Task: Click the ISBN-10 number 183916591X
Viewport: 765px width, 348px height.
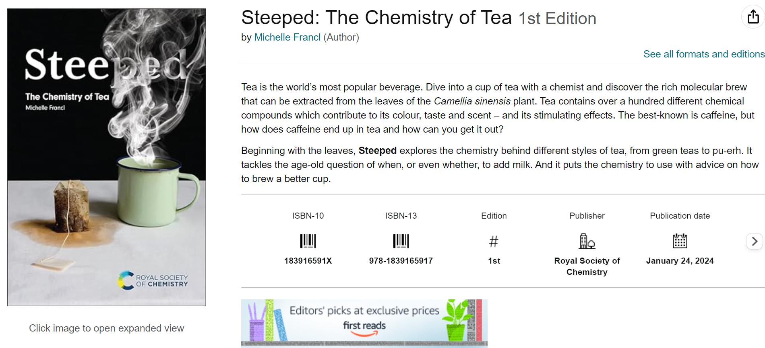Action: coord(308,261)
